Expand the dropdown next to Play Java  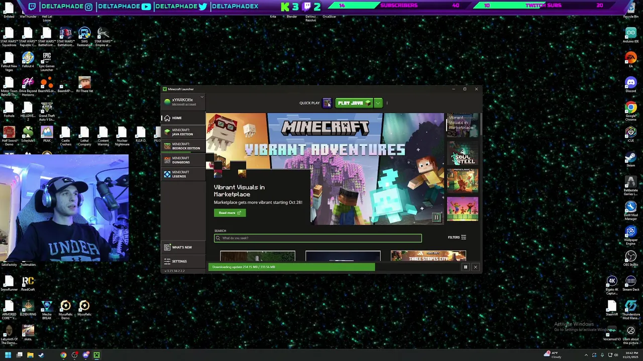click(378, 103)
